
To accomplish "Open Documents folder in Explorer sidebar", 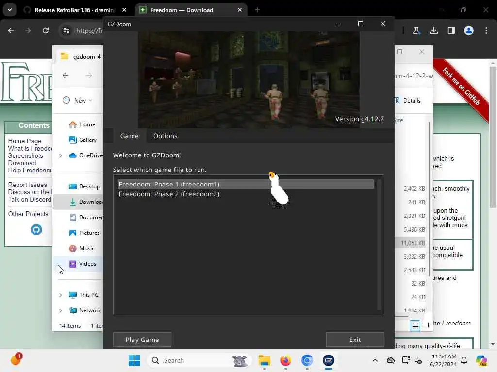I will [85, 217].
